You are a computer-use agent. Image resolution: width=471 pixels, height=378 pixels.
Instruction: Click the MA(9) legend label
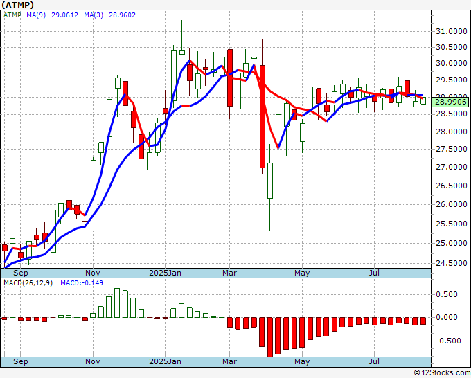coord(36,15)
